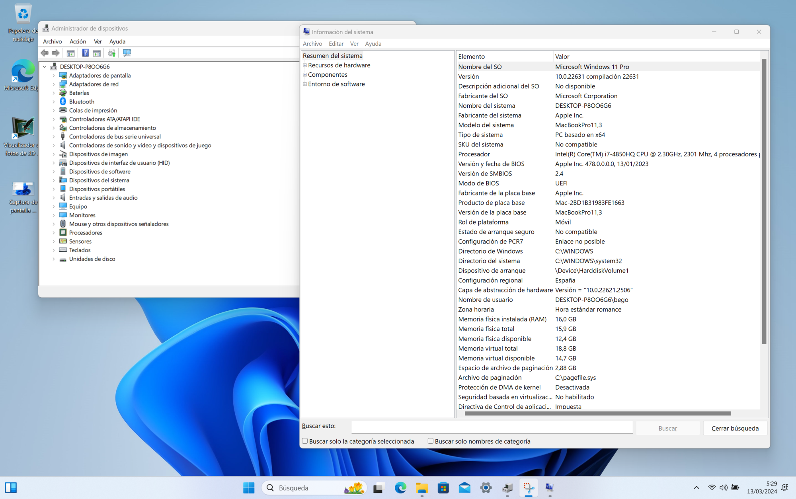Check 'Buscar solo nombres de categoría' option

(430, 441)
